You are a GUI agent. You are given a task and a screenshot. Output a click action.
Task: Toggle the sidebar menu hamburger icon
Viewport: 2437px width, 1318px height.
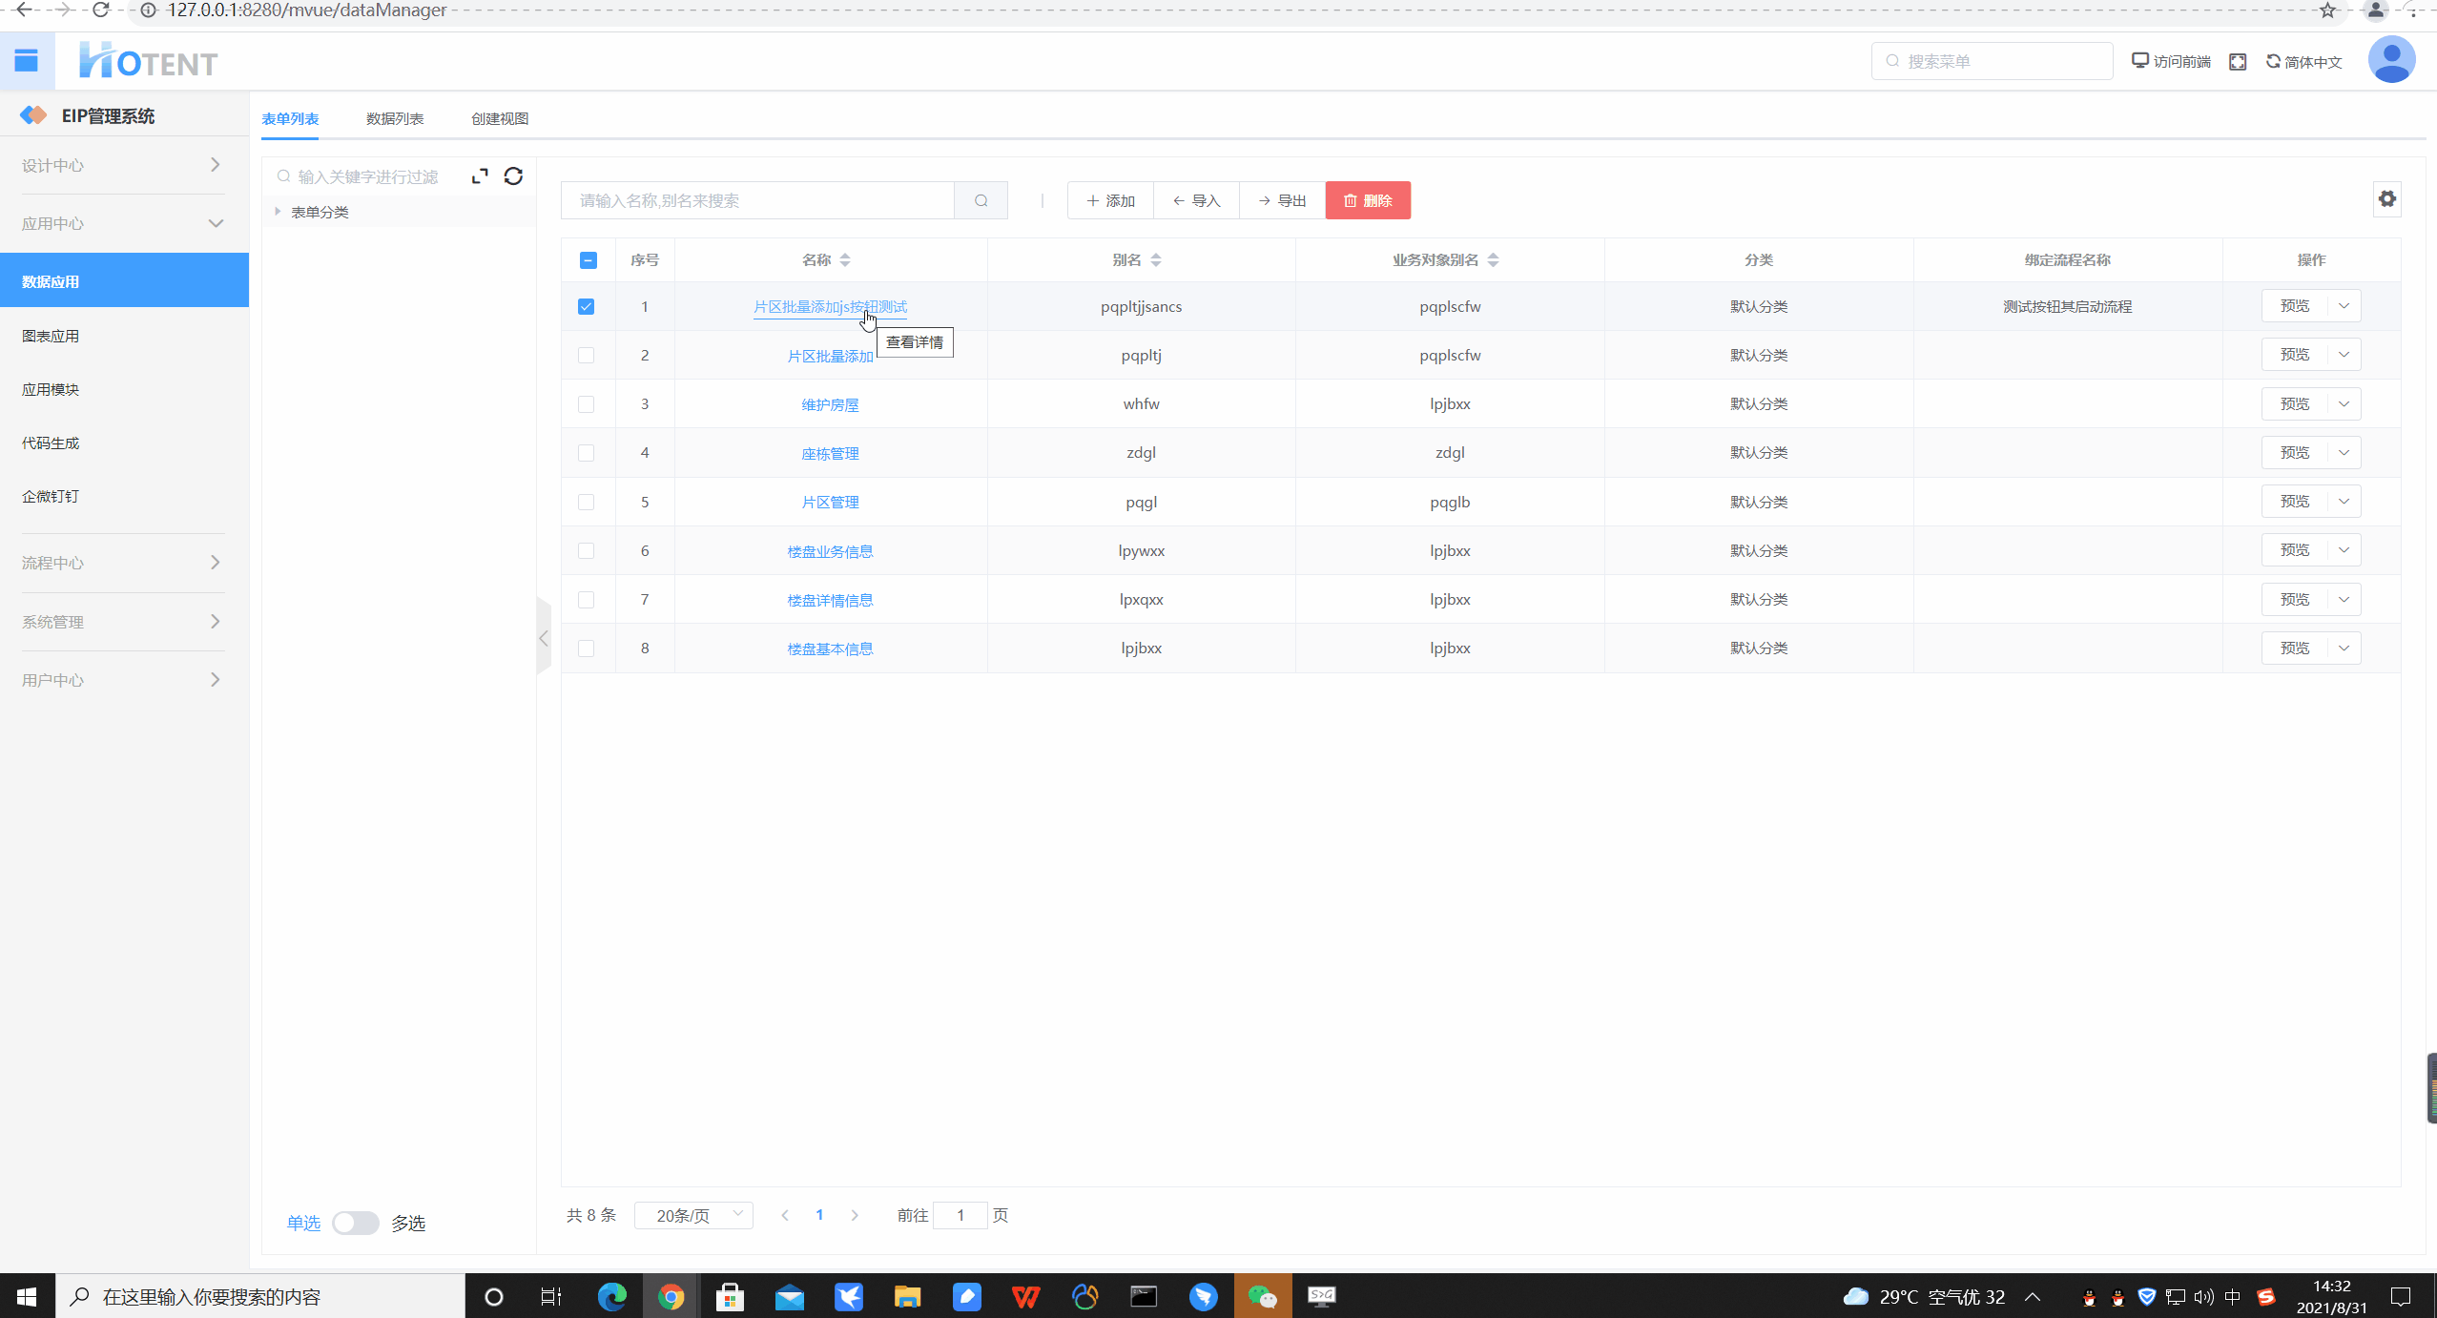27,61
